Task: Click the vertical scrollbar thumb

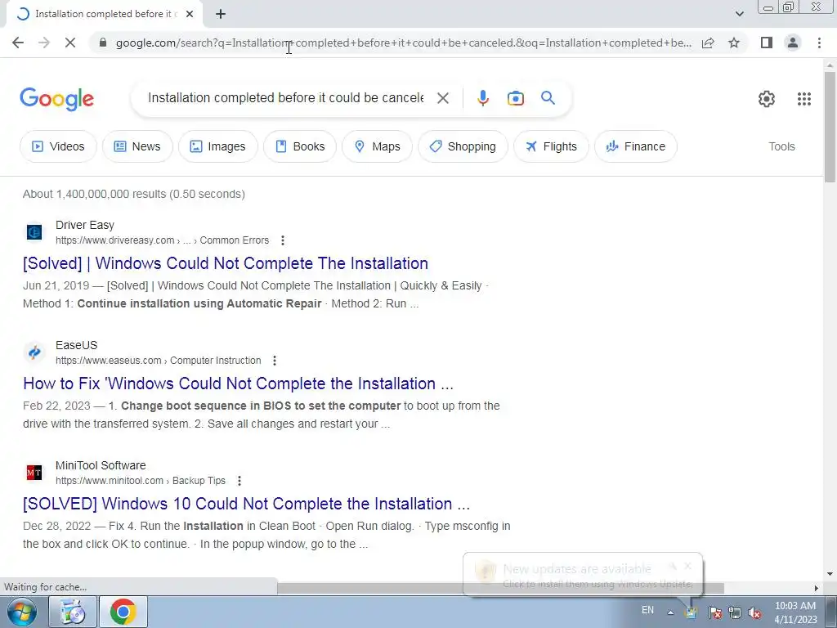Action: point(830,127)
